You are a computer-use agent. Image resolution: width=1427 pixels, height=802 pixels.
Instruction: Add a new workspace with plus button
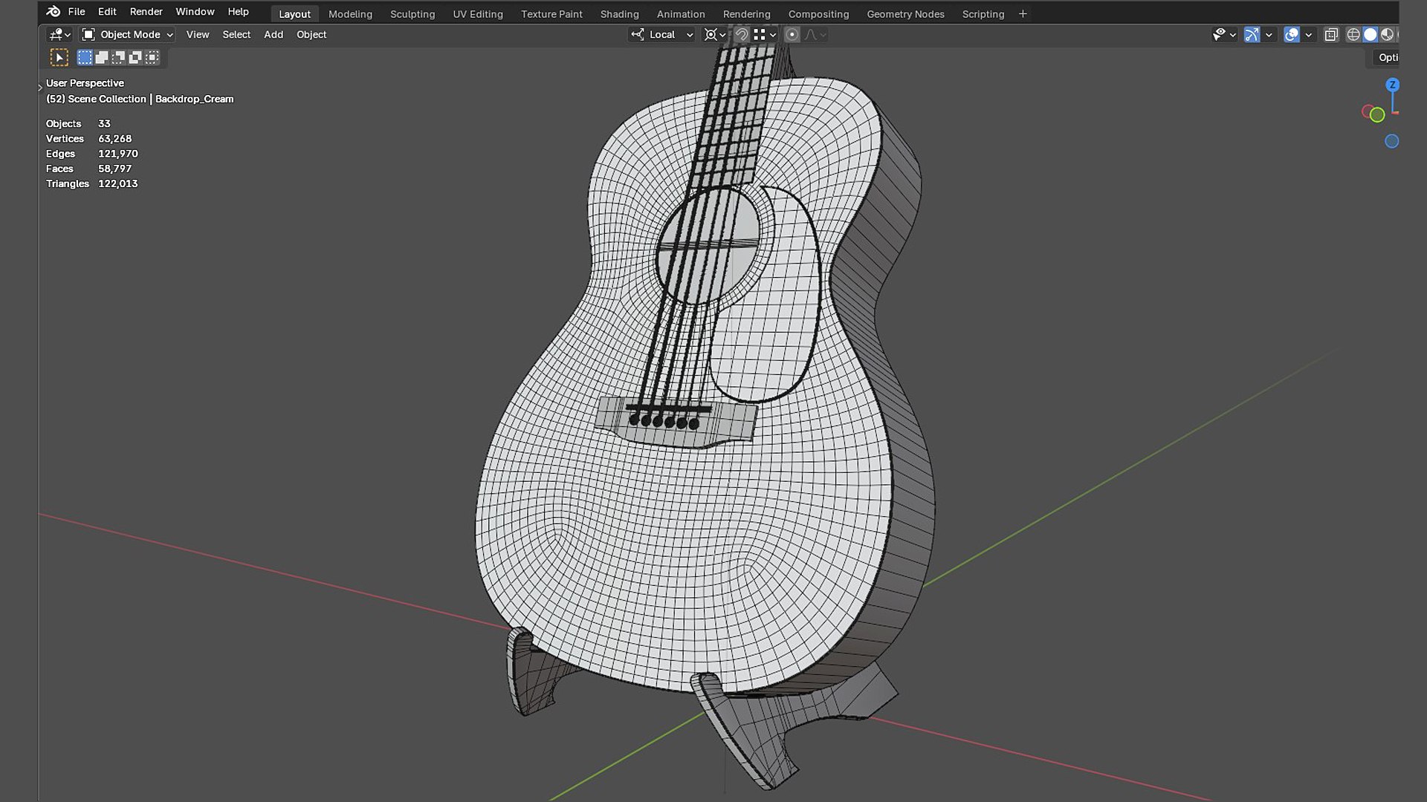coord(1023,14)
